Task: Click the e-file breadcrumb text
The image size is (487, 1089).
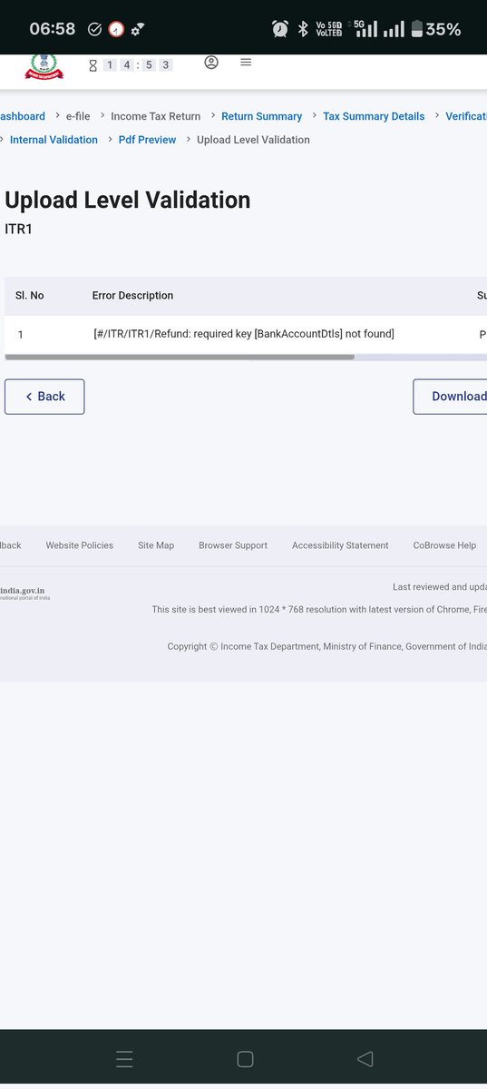Action: (x=78, y=116)
